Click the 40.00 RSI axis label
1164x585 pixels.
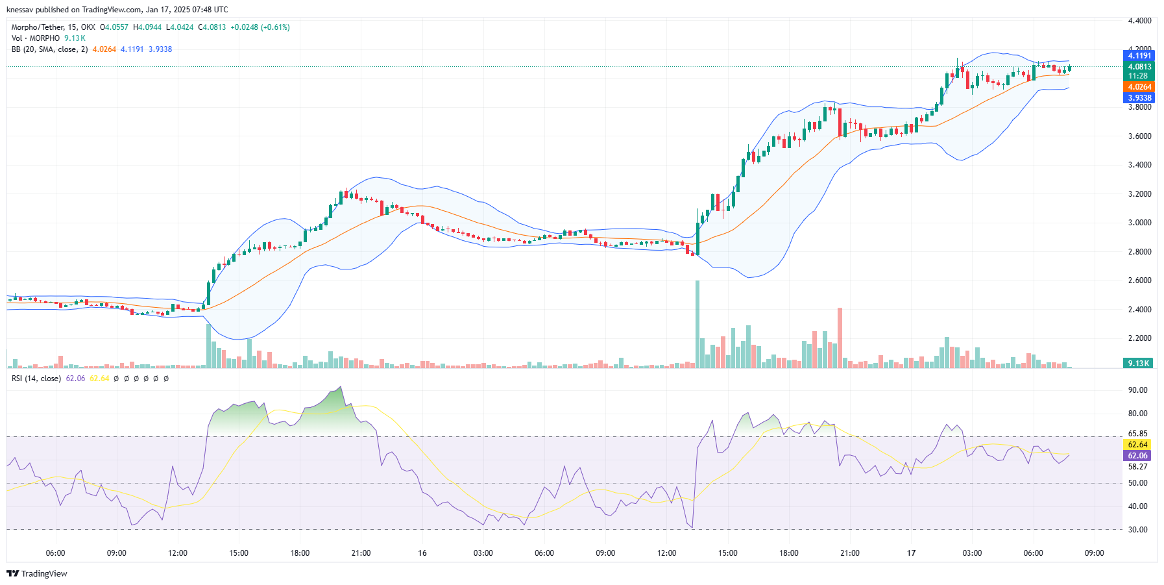tap(1137, 506)
